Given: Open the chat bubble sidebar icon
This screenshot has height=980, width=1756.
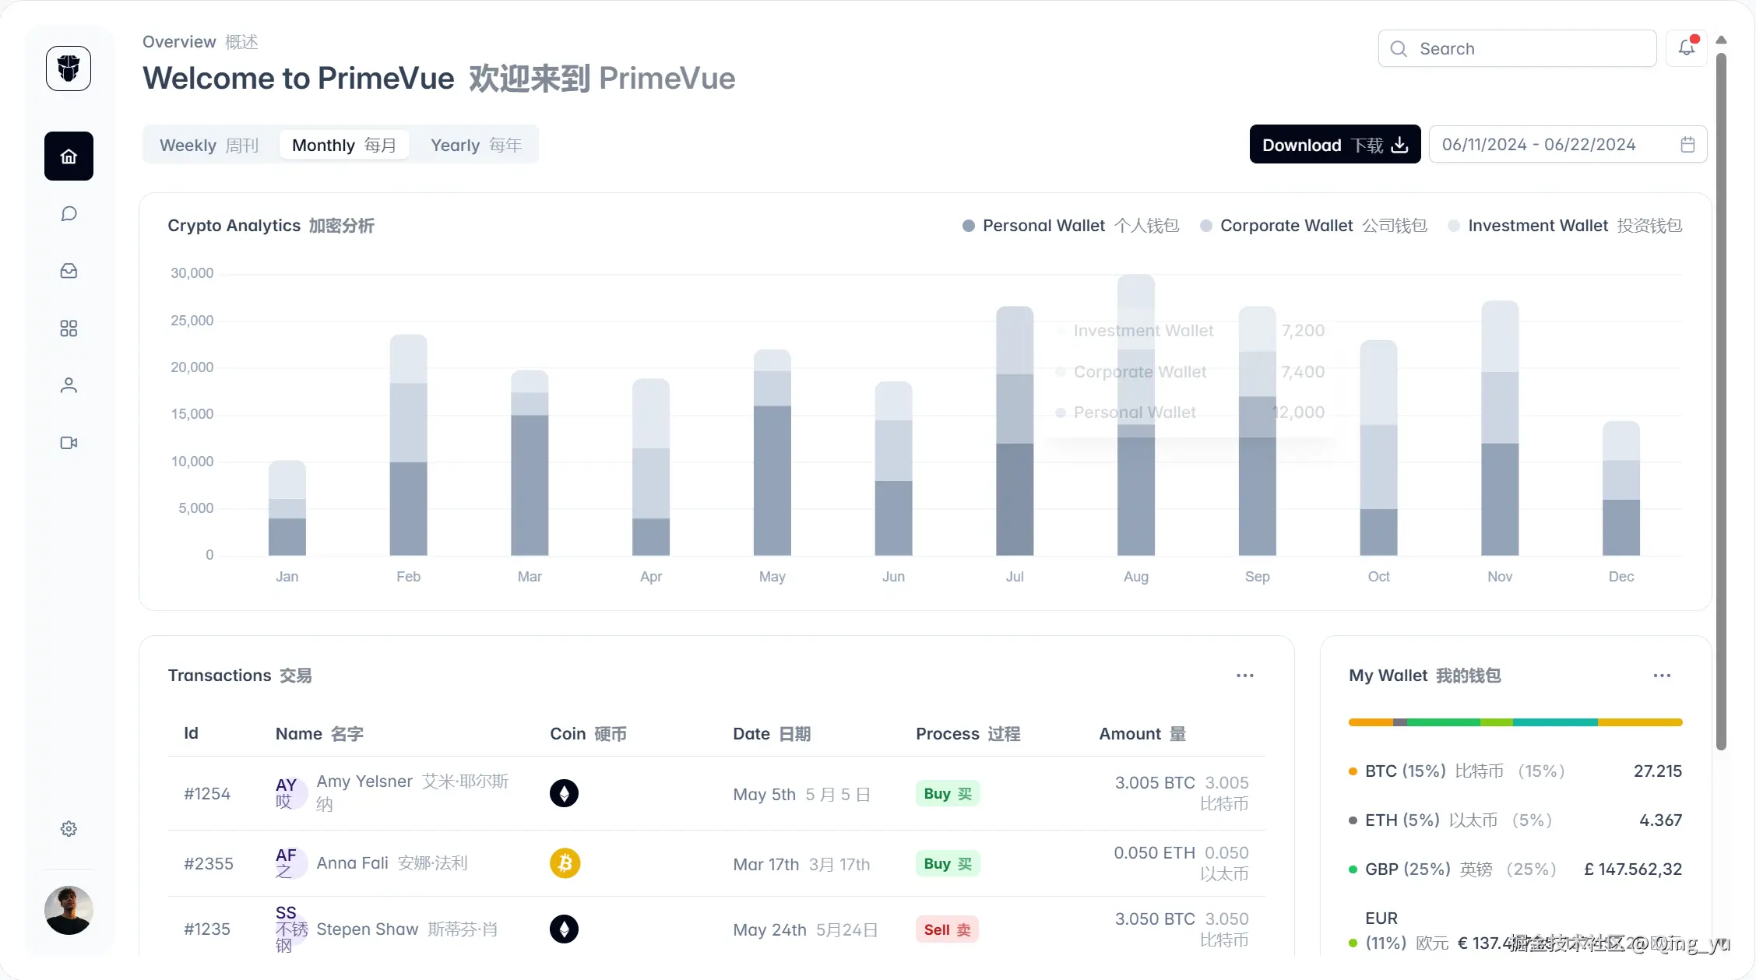Looking at the screenshot, I should [x=69, y=214].
